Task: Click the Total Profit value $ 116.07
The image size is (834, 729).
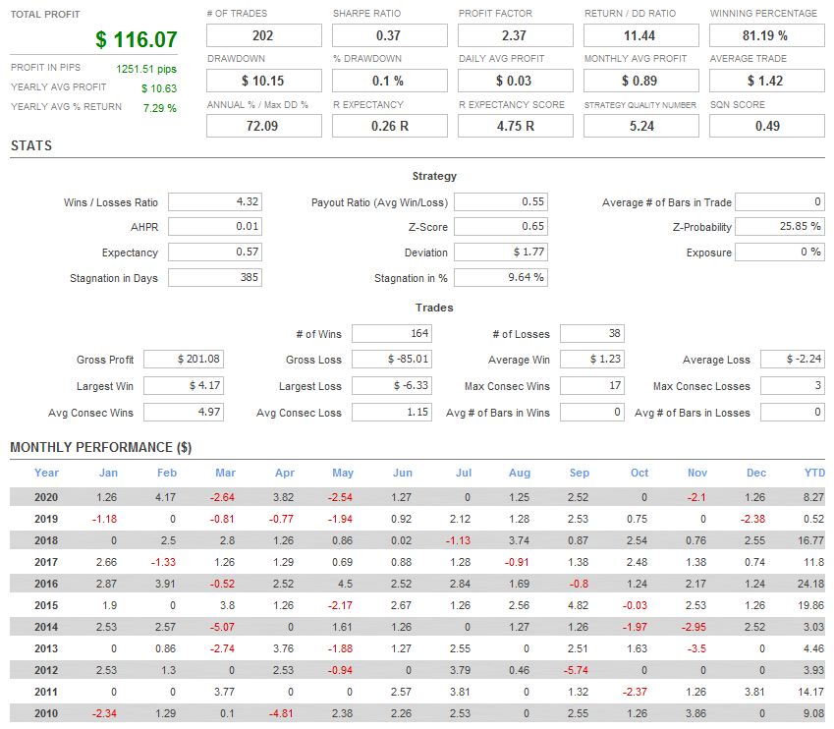Action: [x=137, y=40]
